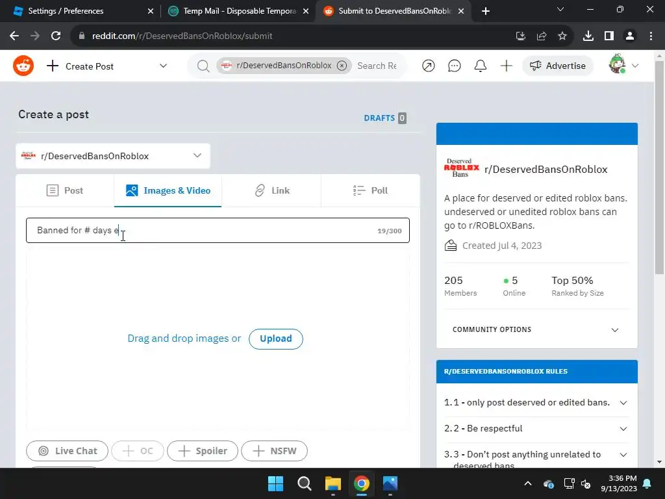665x499 pixels.
Task: Select the Images & Video tab
Action: coord(168,190)
